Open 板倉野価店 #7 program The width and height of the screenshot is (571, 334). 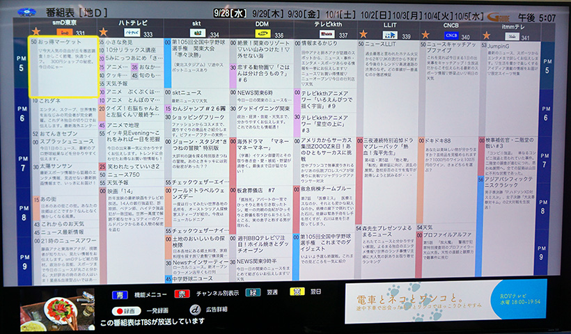coord(261,210)
